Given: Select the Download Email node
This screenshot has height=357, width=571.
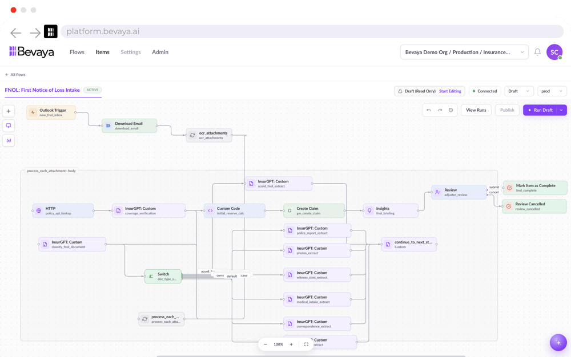Looking at the screenshot, I should tap(129, 126).
